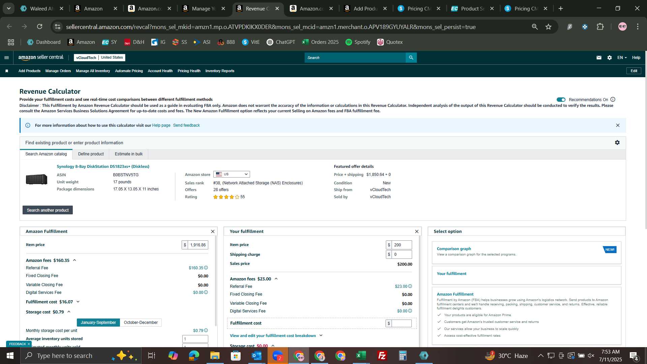
Task: Open the settings gear in header
Action: tap(610, 58)
